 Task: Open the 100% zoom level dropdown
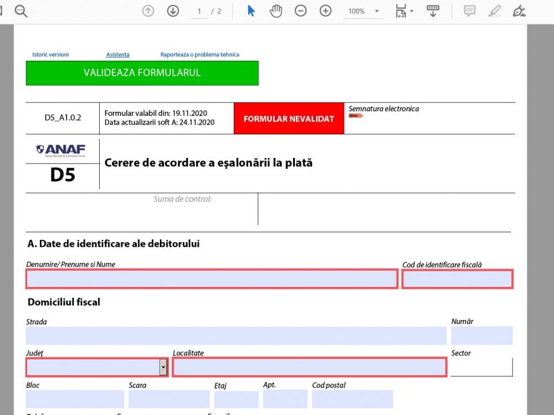(x=364, y=11)
